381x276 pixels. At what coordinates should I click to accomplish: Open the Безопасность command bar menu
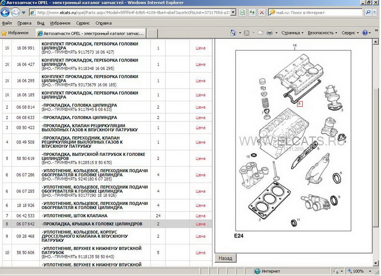pyautogui.click(x=322, y=33)
